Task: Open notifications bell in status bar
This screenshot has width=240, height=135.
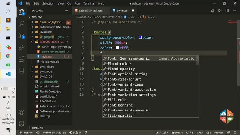Action: (x=235, y=132)
